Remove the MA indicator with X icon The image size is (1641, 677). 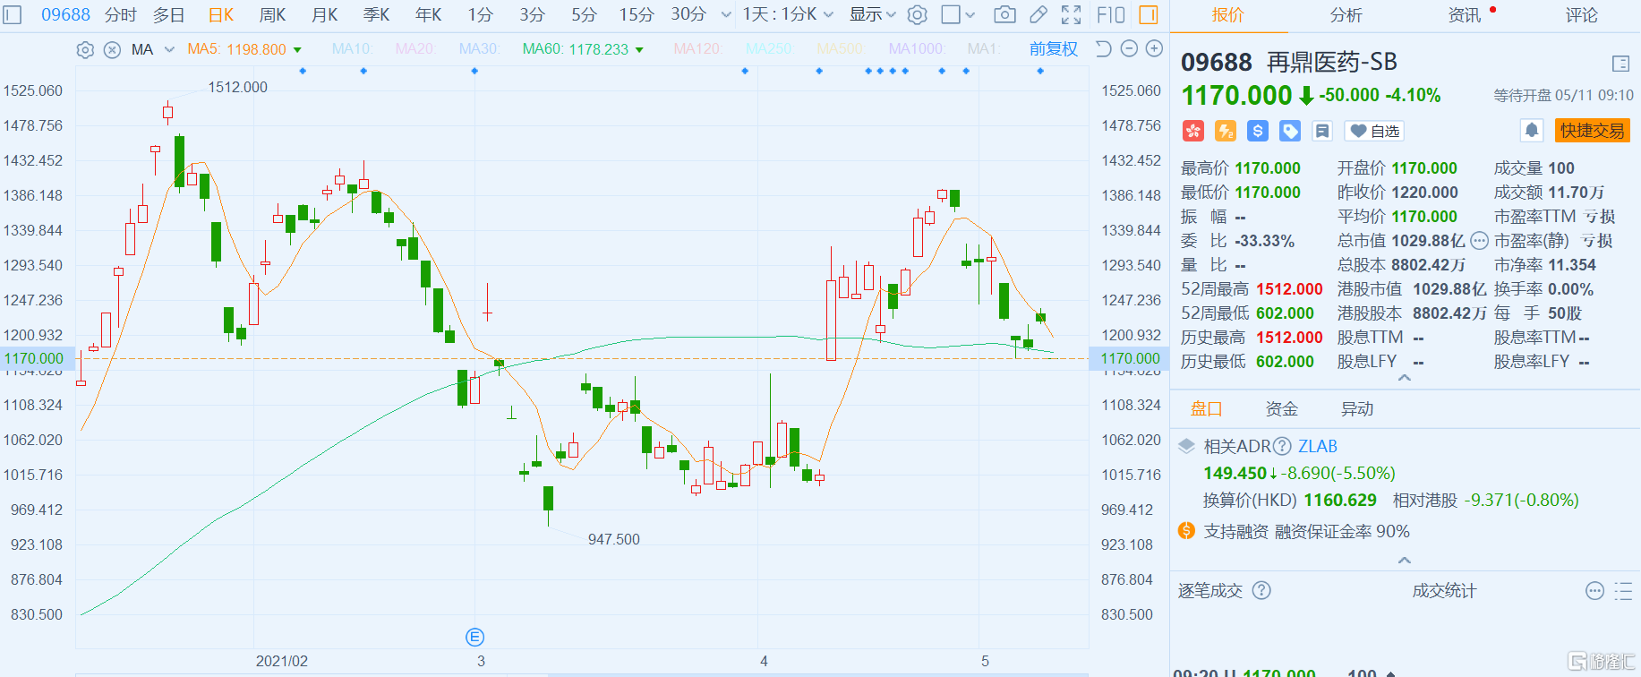pyautogui.click(x=112, y=50)
